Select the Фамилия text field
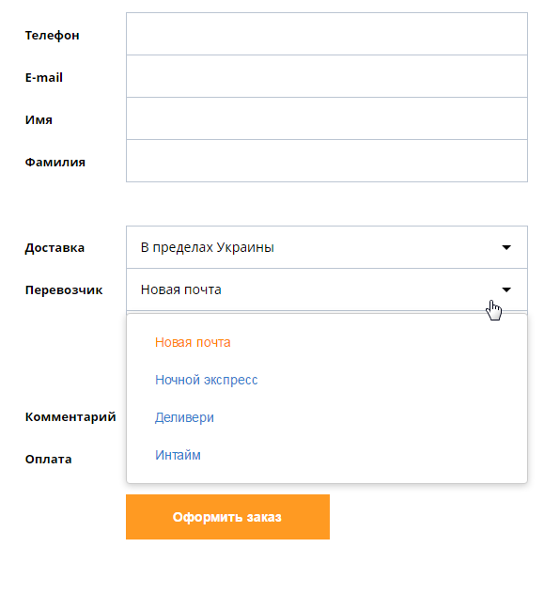Image resolution: width=544 pixels, height=594 pixels. tap(327, 161)
